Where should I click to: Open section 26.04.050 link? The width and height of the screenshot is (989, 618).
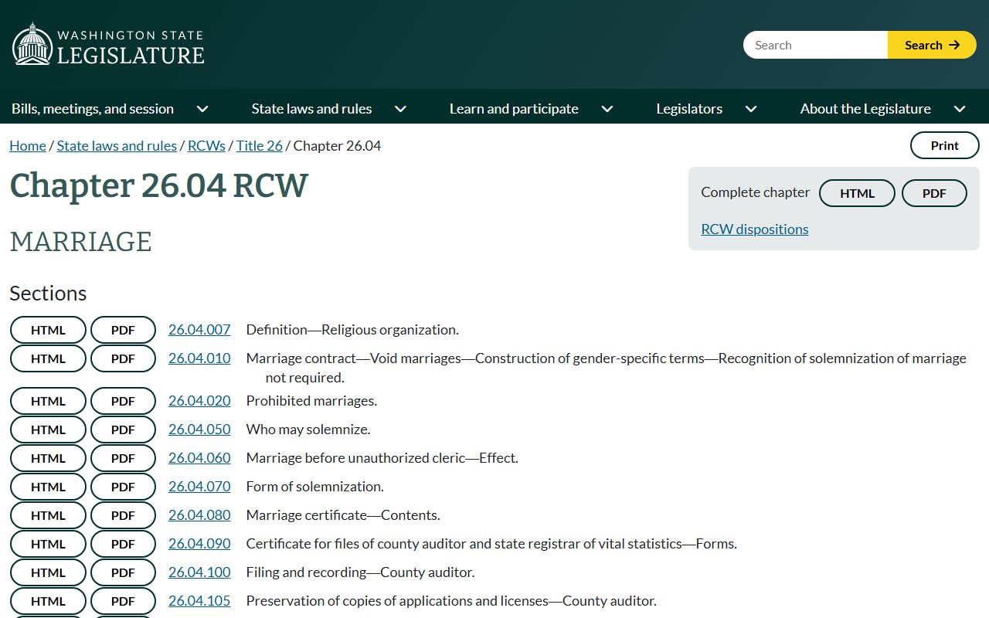199,430
